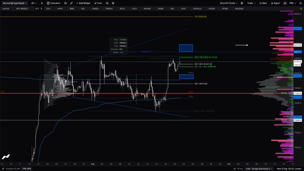Click the POC 77240.0 value in tooltip
Screen dimensions: 304x171
pyautogui.click(x=123, y=40)
